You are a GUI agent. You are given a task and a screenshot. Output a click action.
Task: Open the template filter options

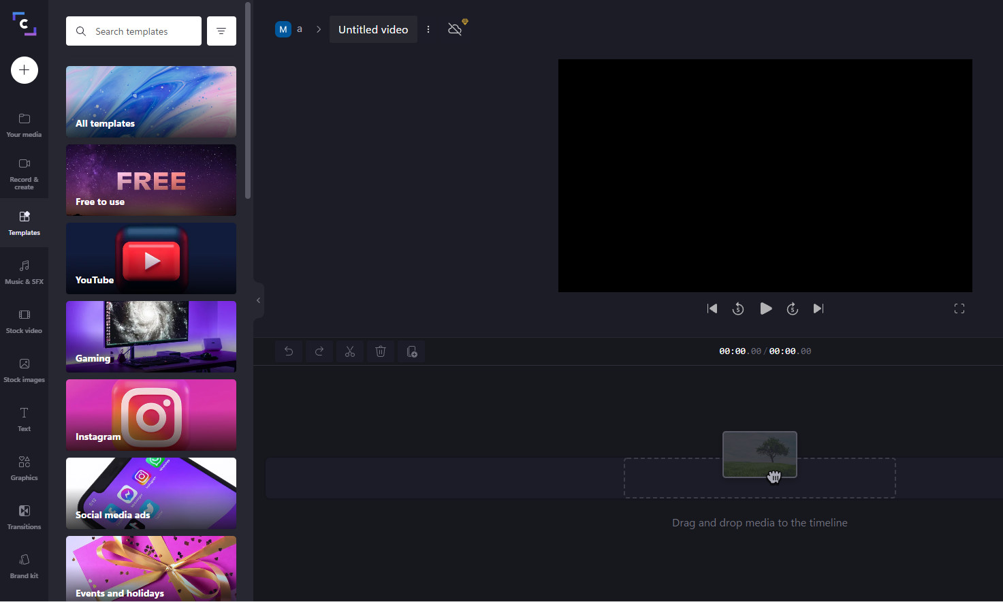click(x=221, y=31)
